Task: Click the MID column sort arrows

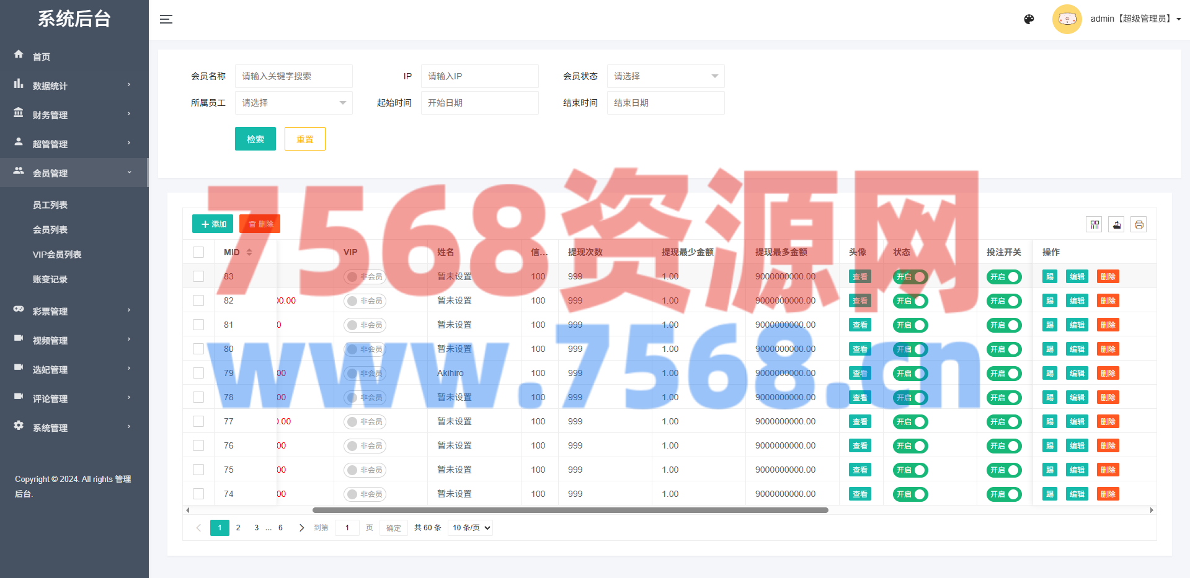Action: point(249,252)
